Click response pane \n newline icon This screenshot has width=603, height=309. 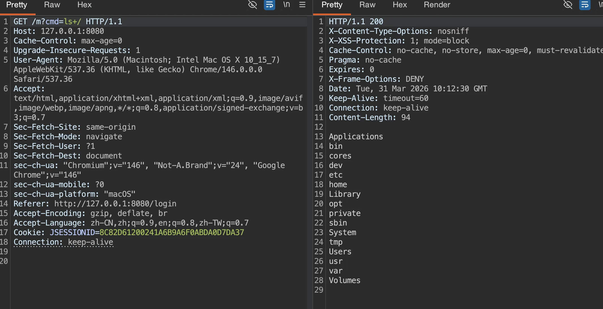(x=600, y=5)
